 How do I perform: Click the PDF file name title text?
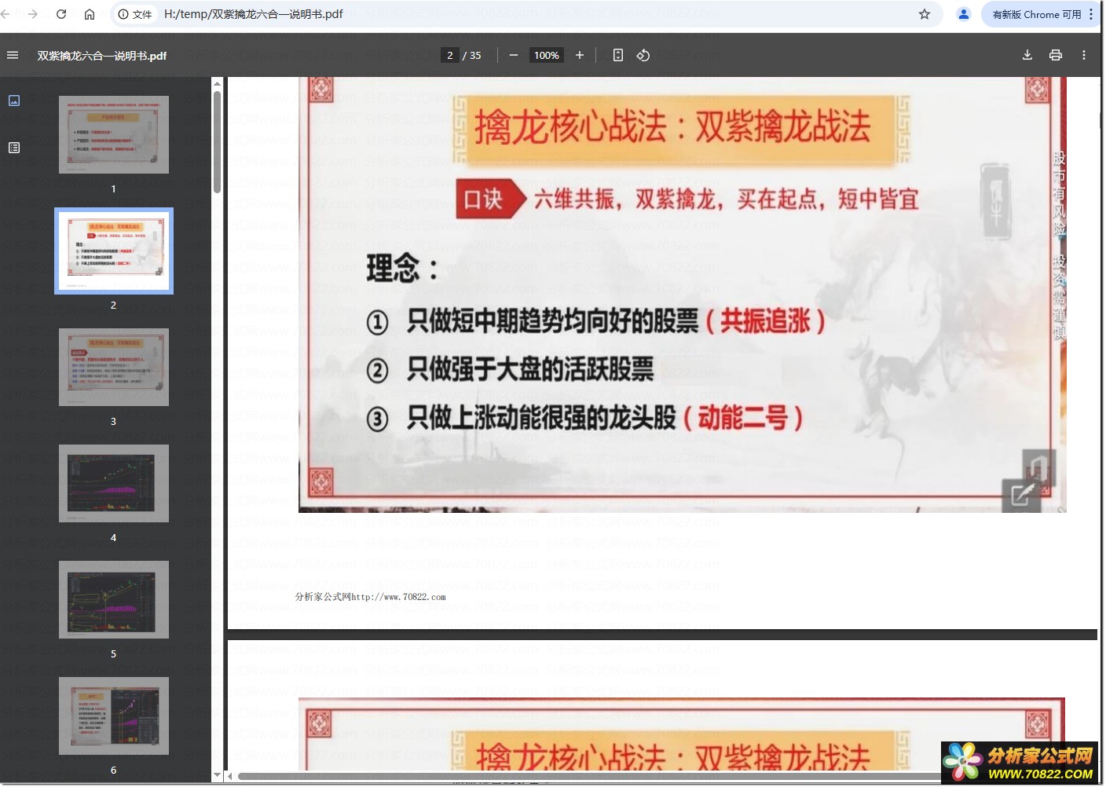point(102,56)
